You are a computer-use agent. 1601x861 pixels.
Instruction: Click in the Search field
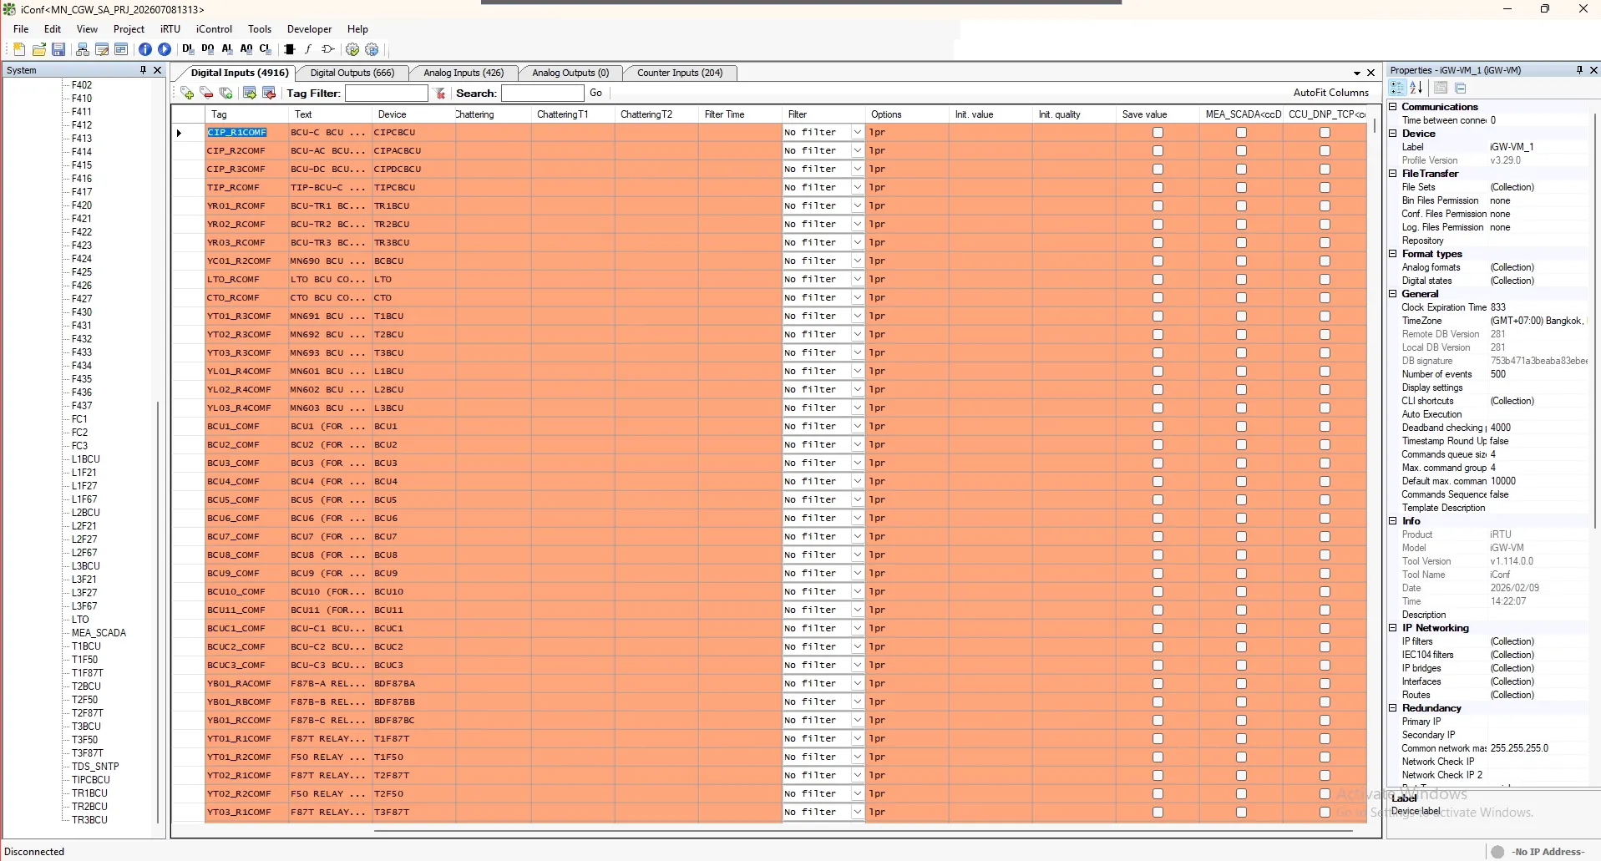(542, 93)
